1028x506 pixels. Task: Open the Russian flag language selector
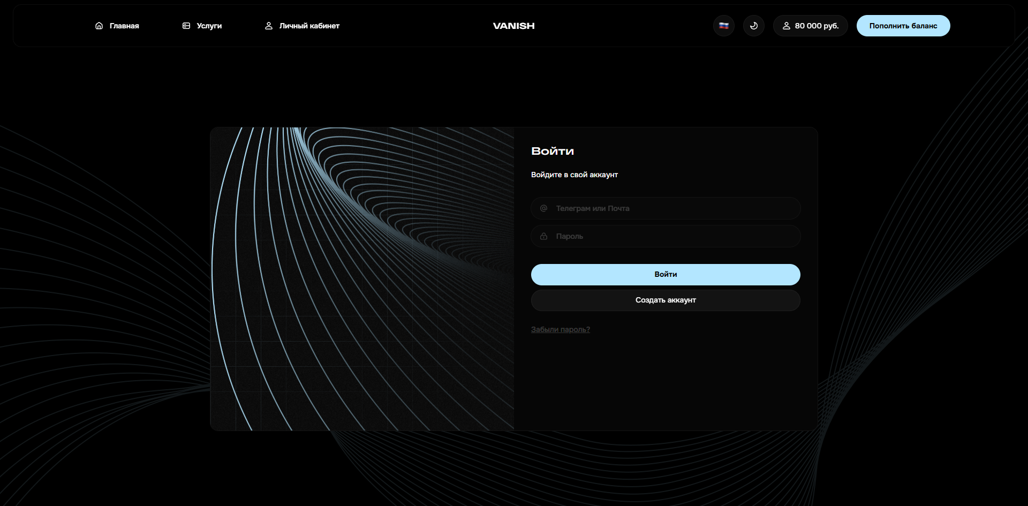[x=723, y=26]
